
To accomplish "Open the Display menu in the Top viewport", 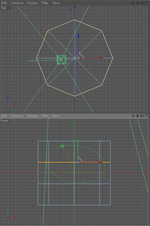I will pos(33,3).
